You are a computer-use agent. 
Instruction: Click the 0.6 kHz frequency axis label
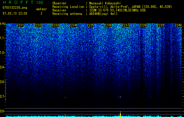coord(2,111)
